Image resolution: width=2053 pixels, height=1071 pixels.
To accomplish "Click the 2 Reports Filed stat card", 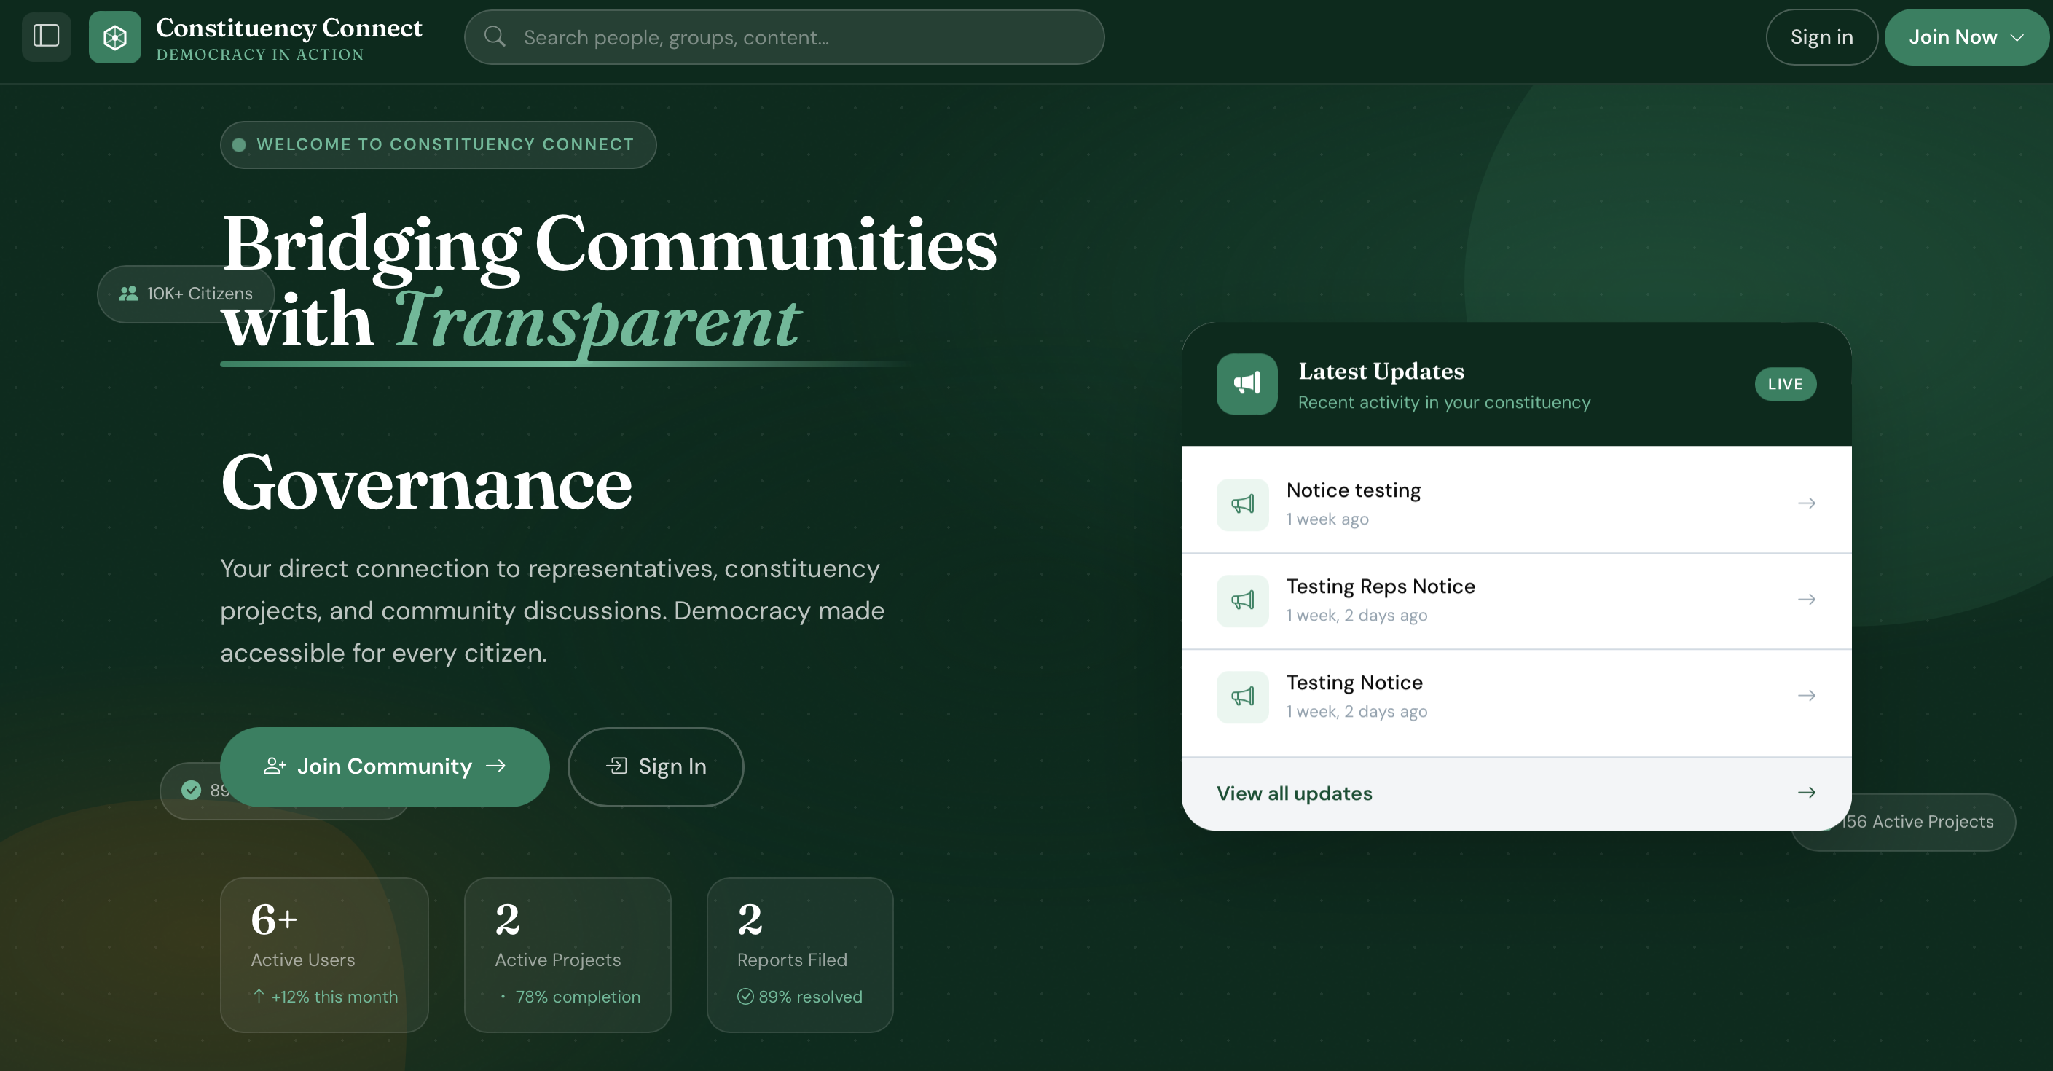I will (799, 954).
